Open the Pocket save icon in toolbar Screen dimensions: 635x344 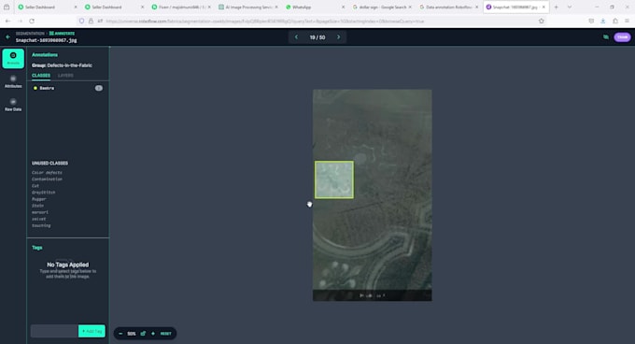591,21
